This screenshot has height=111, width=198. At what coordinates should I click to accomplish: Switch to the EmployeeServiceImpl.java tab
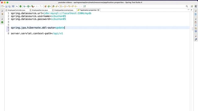click(62, 10)
